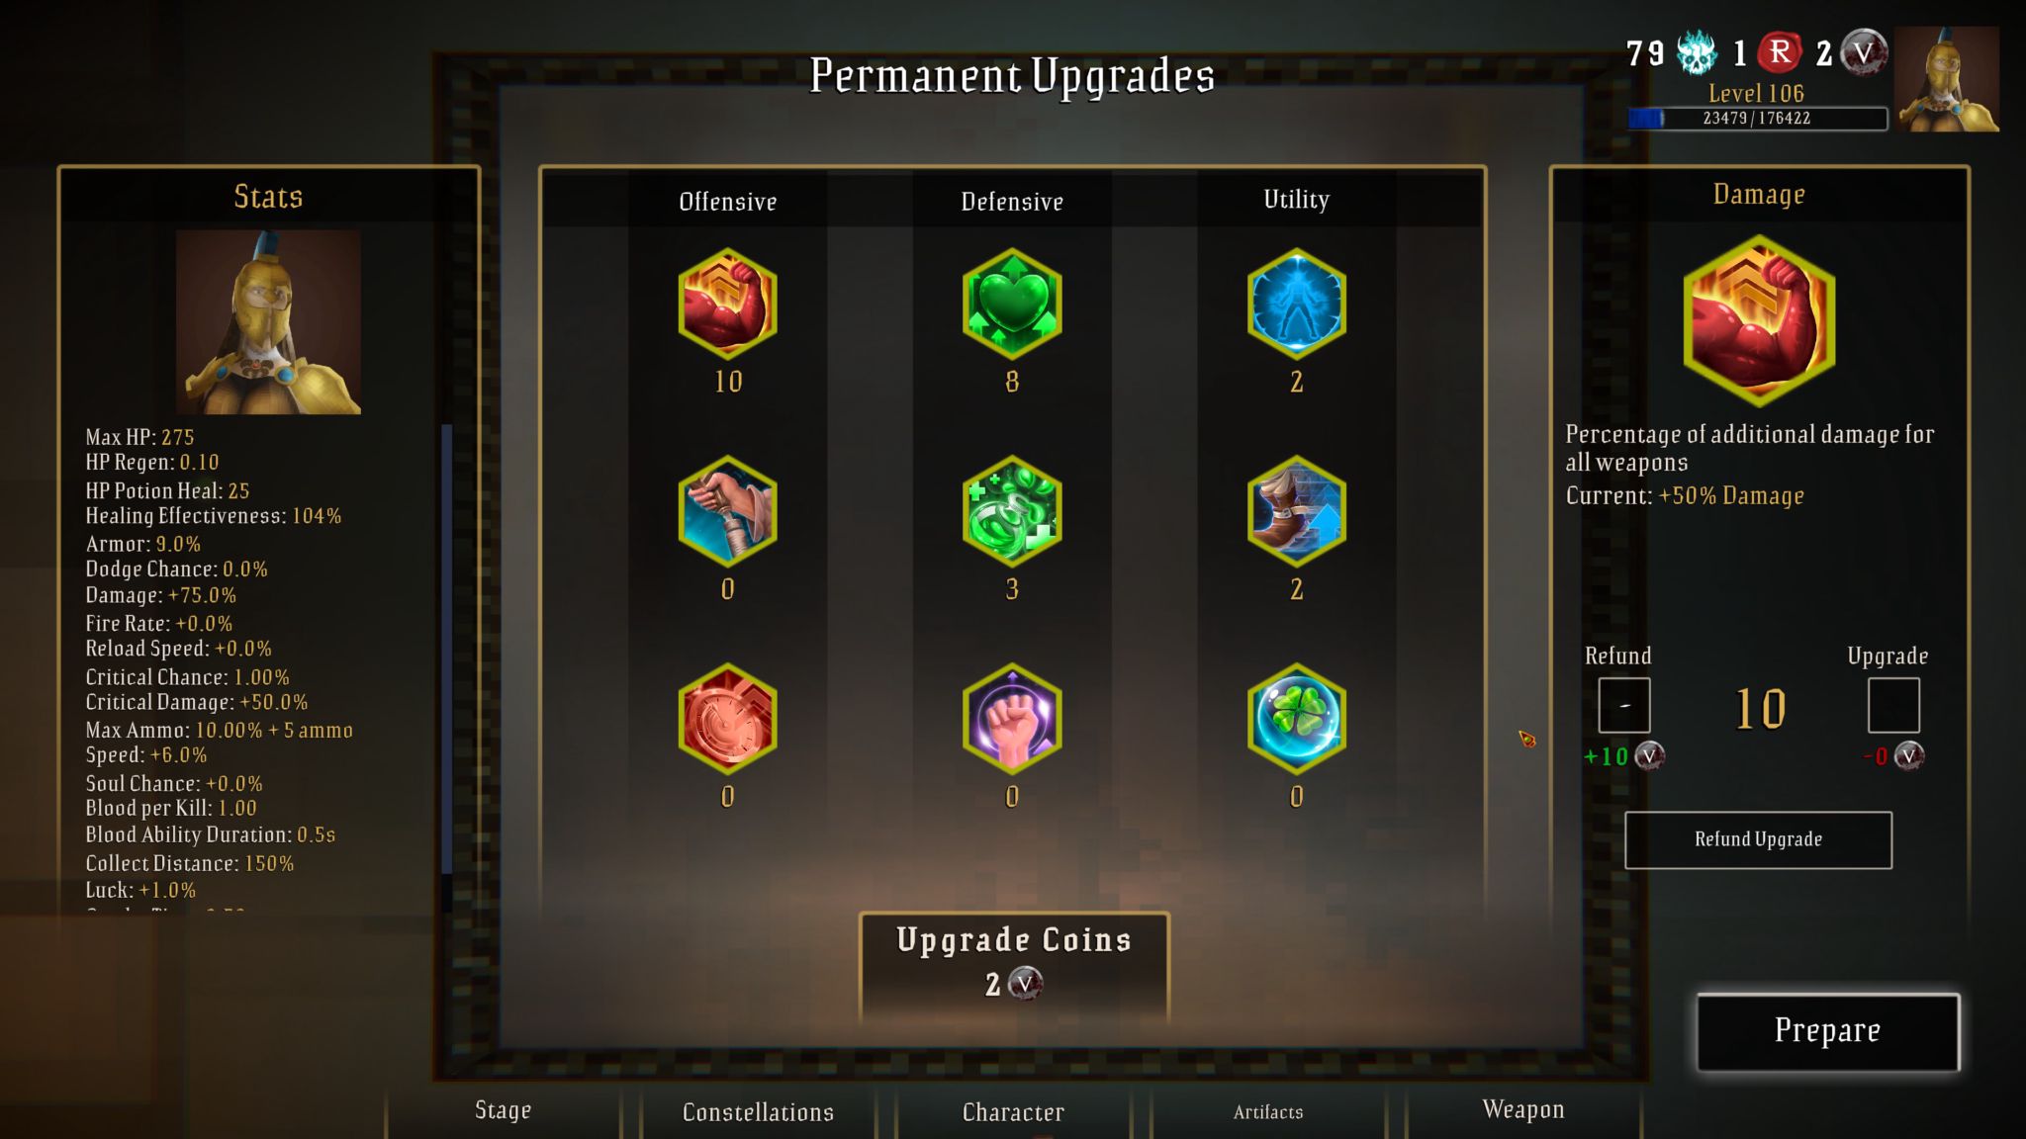
Task: Select the four-leaf clover luck upgrade
Action: pyautogui.click(x=1296, y=719)
